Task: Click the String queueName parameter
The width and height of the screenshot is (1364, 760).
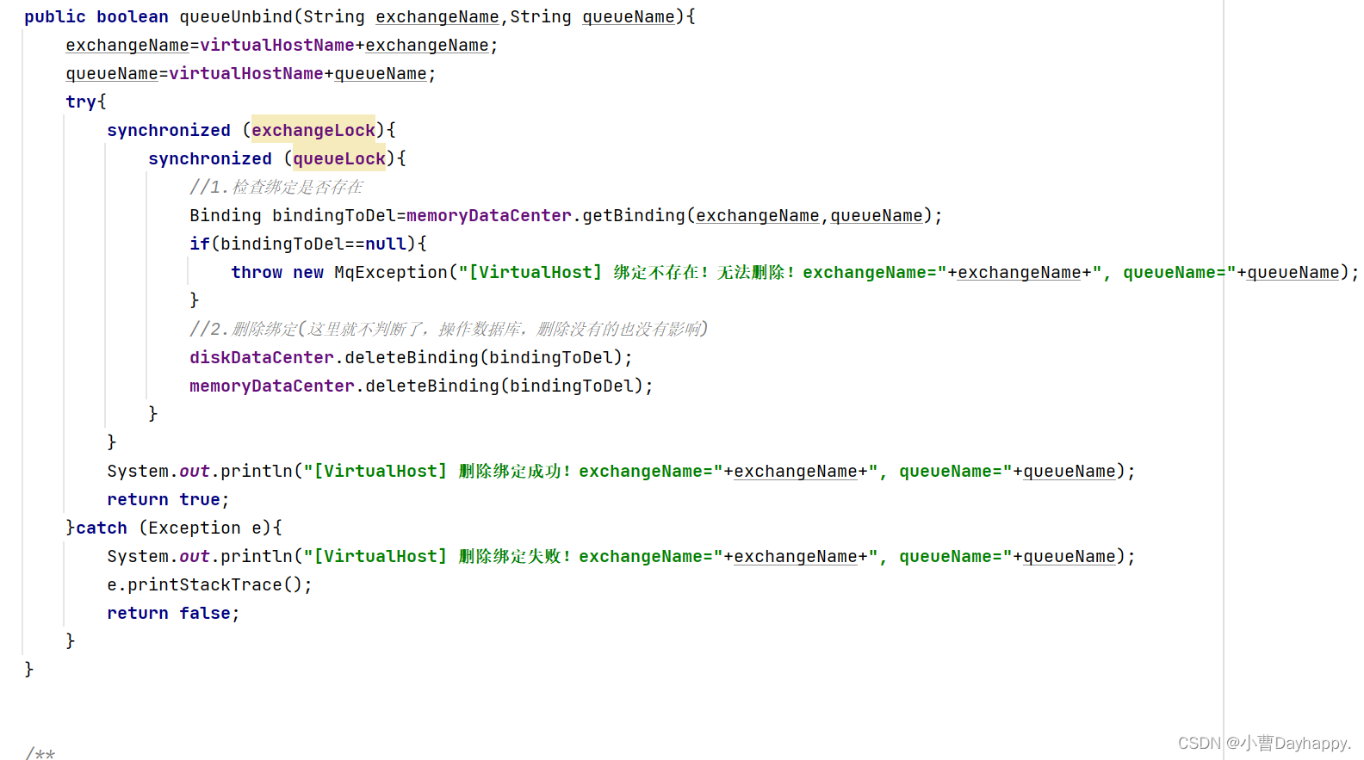Action: click(x=592, y=16)
